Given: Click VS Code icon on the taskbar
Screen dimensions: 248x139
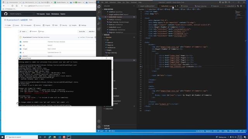Looking at the screenshot, I should tap(59, 137).
